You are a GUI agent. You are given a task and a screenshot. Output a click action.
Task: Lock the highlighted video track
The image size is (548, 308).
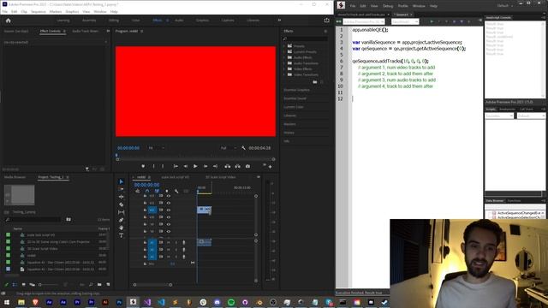145,210
